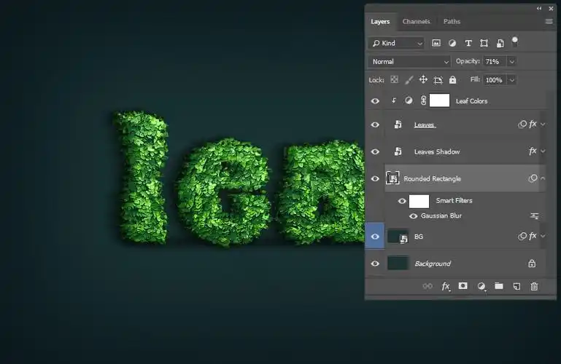
Task: Select the Leaves layer name
Action: point(425,125)
